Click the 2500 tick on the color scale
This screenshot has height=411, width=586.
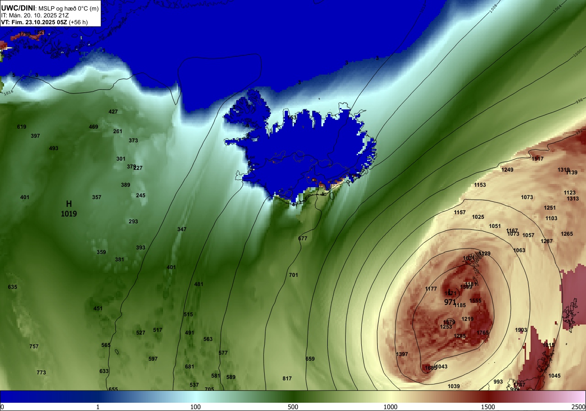pos(579,407)
